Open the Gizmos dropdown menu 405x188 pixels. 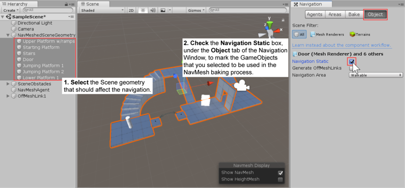[196, 10]
